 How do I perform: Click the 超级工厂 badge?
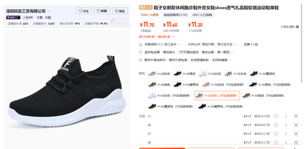(13, 18)
